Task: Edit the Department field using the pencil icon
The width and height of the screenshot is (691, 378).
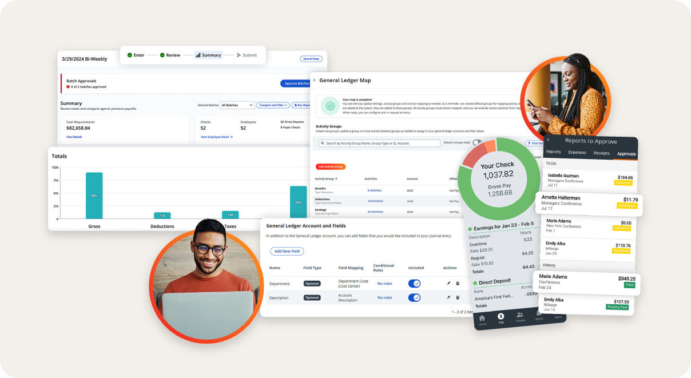Action: click(448, 283)
